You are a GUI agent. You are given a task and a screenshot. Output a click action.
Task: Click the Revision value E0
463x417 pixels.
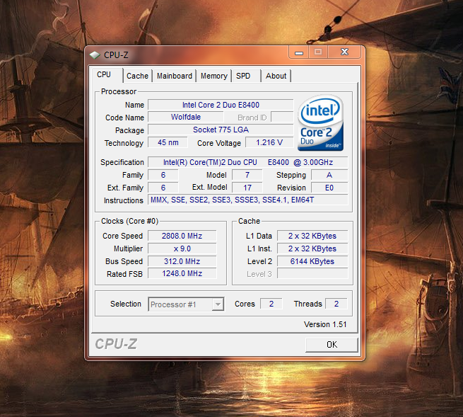(x=329, y=188)
